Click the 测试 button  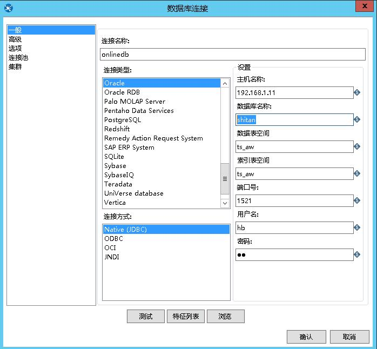coord(146,316)
